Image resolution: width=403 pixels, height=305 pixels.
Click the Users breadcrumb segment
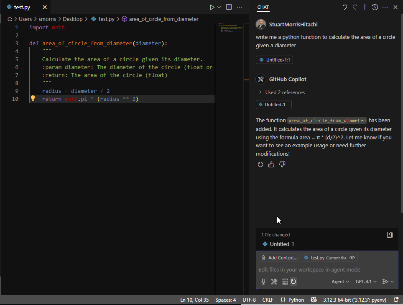coord(25,19)
